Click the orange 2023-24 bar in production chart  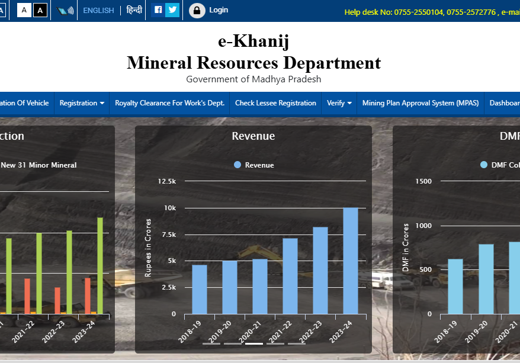coord(88,295)
